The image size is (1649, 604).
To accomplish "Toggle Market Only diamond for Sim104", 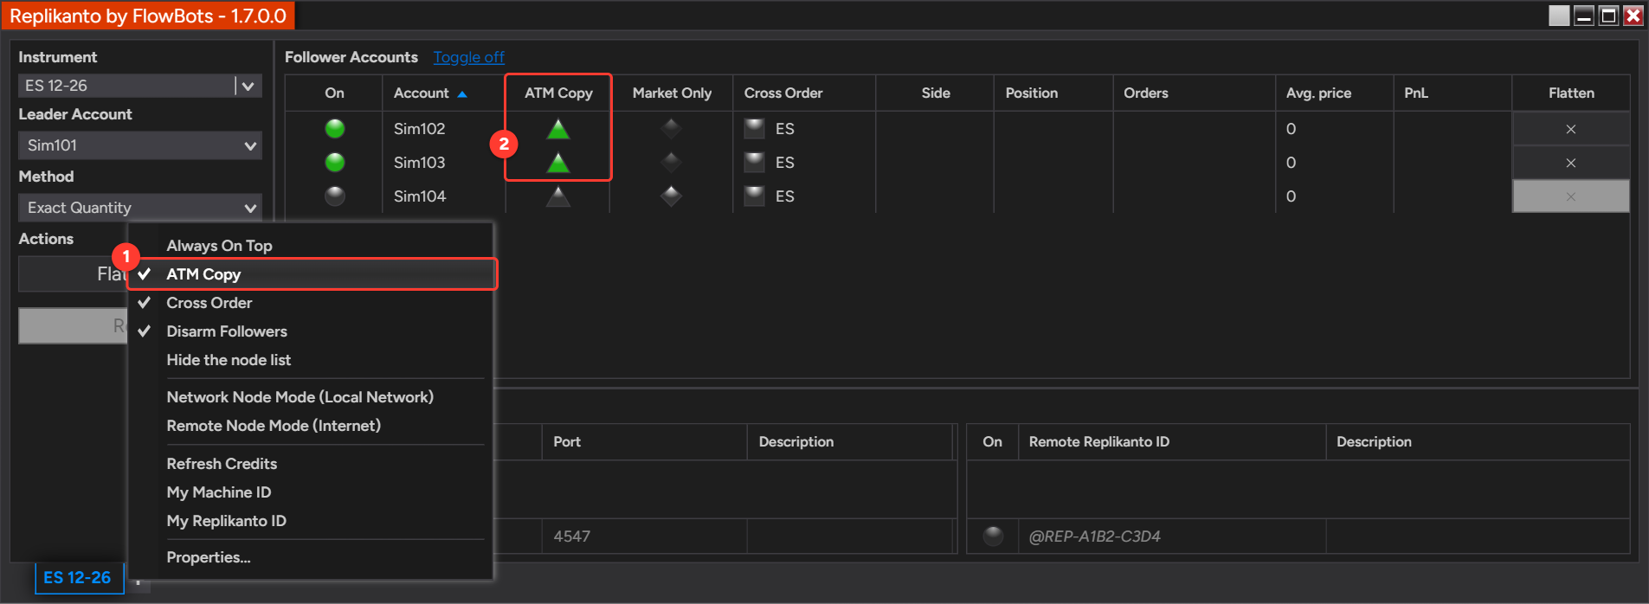I will pos(671,196).
